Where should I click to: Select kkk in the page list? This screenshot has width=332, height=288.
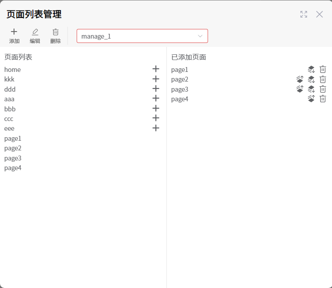coord(9,79)
